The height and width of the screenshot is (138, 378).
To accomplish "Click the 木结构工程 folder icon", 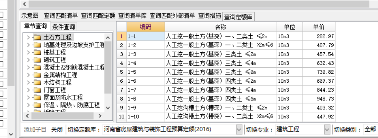I will click(37, 82).
